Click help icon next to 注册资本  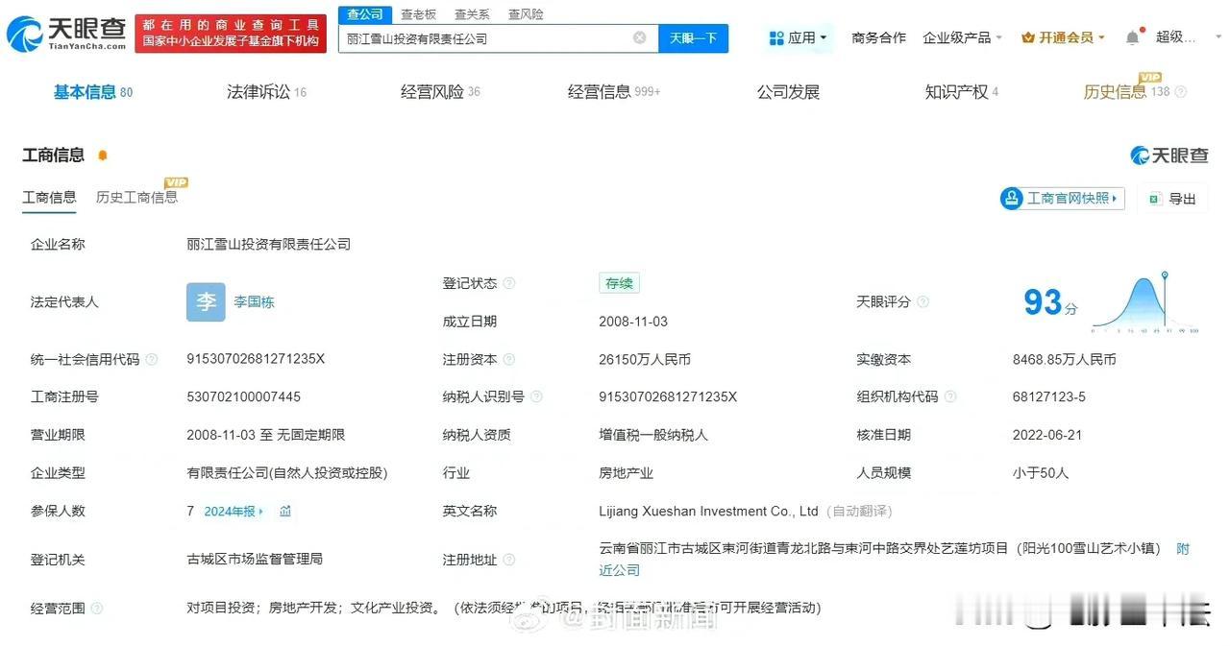click(509, 360)
